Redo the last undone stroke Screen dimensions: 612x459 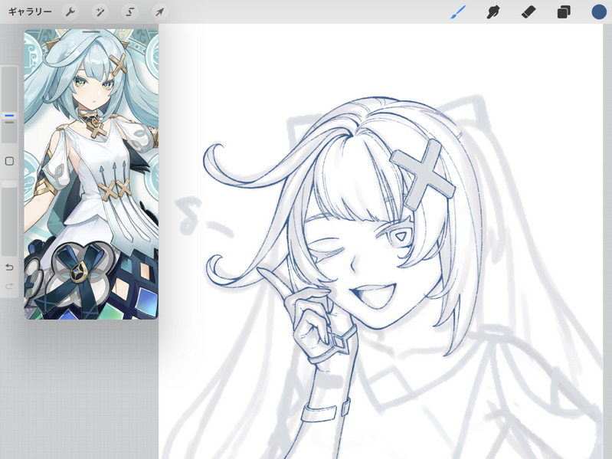[x=9, y=287]
